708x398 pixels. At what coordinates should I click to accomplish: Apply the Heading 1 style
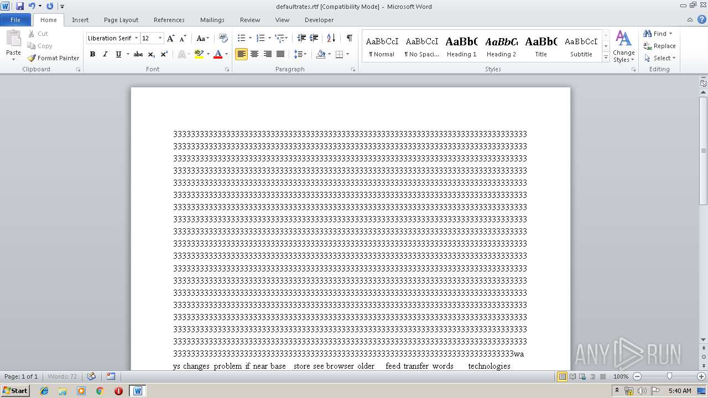pos(461,46)
